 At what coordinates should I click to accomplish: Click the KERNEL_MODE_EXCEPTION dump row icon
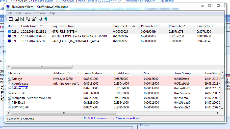click(9, 36)
